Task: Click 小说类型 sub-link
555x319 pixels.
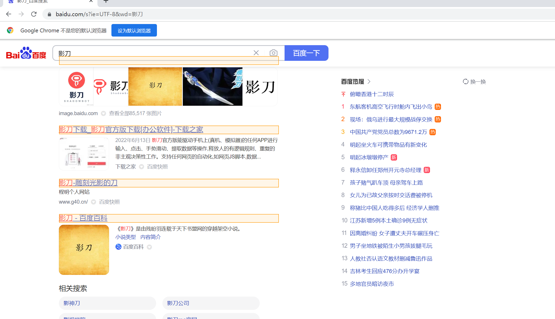Action: [126, 237]
